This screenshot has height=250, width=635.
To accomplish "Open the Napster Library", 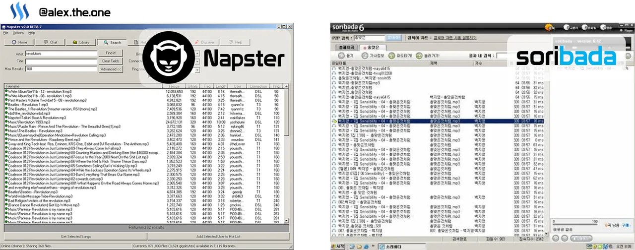I will (x=81, y=42).
